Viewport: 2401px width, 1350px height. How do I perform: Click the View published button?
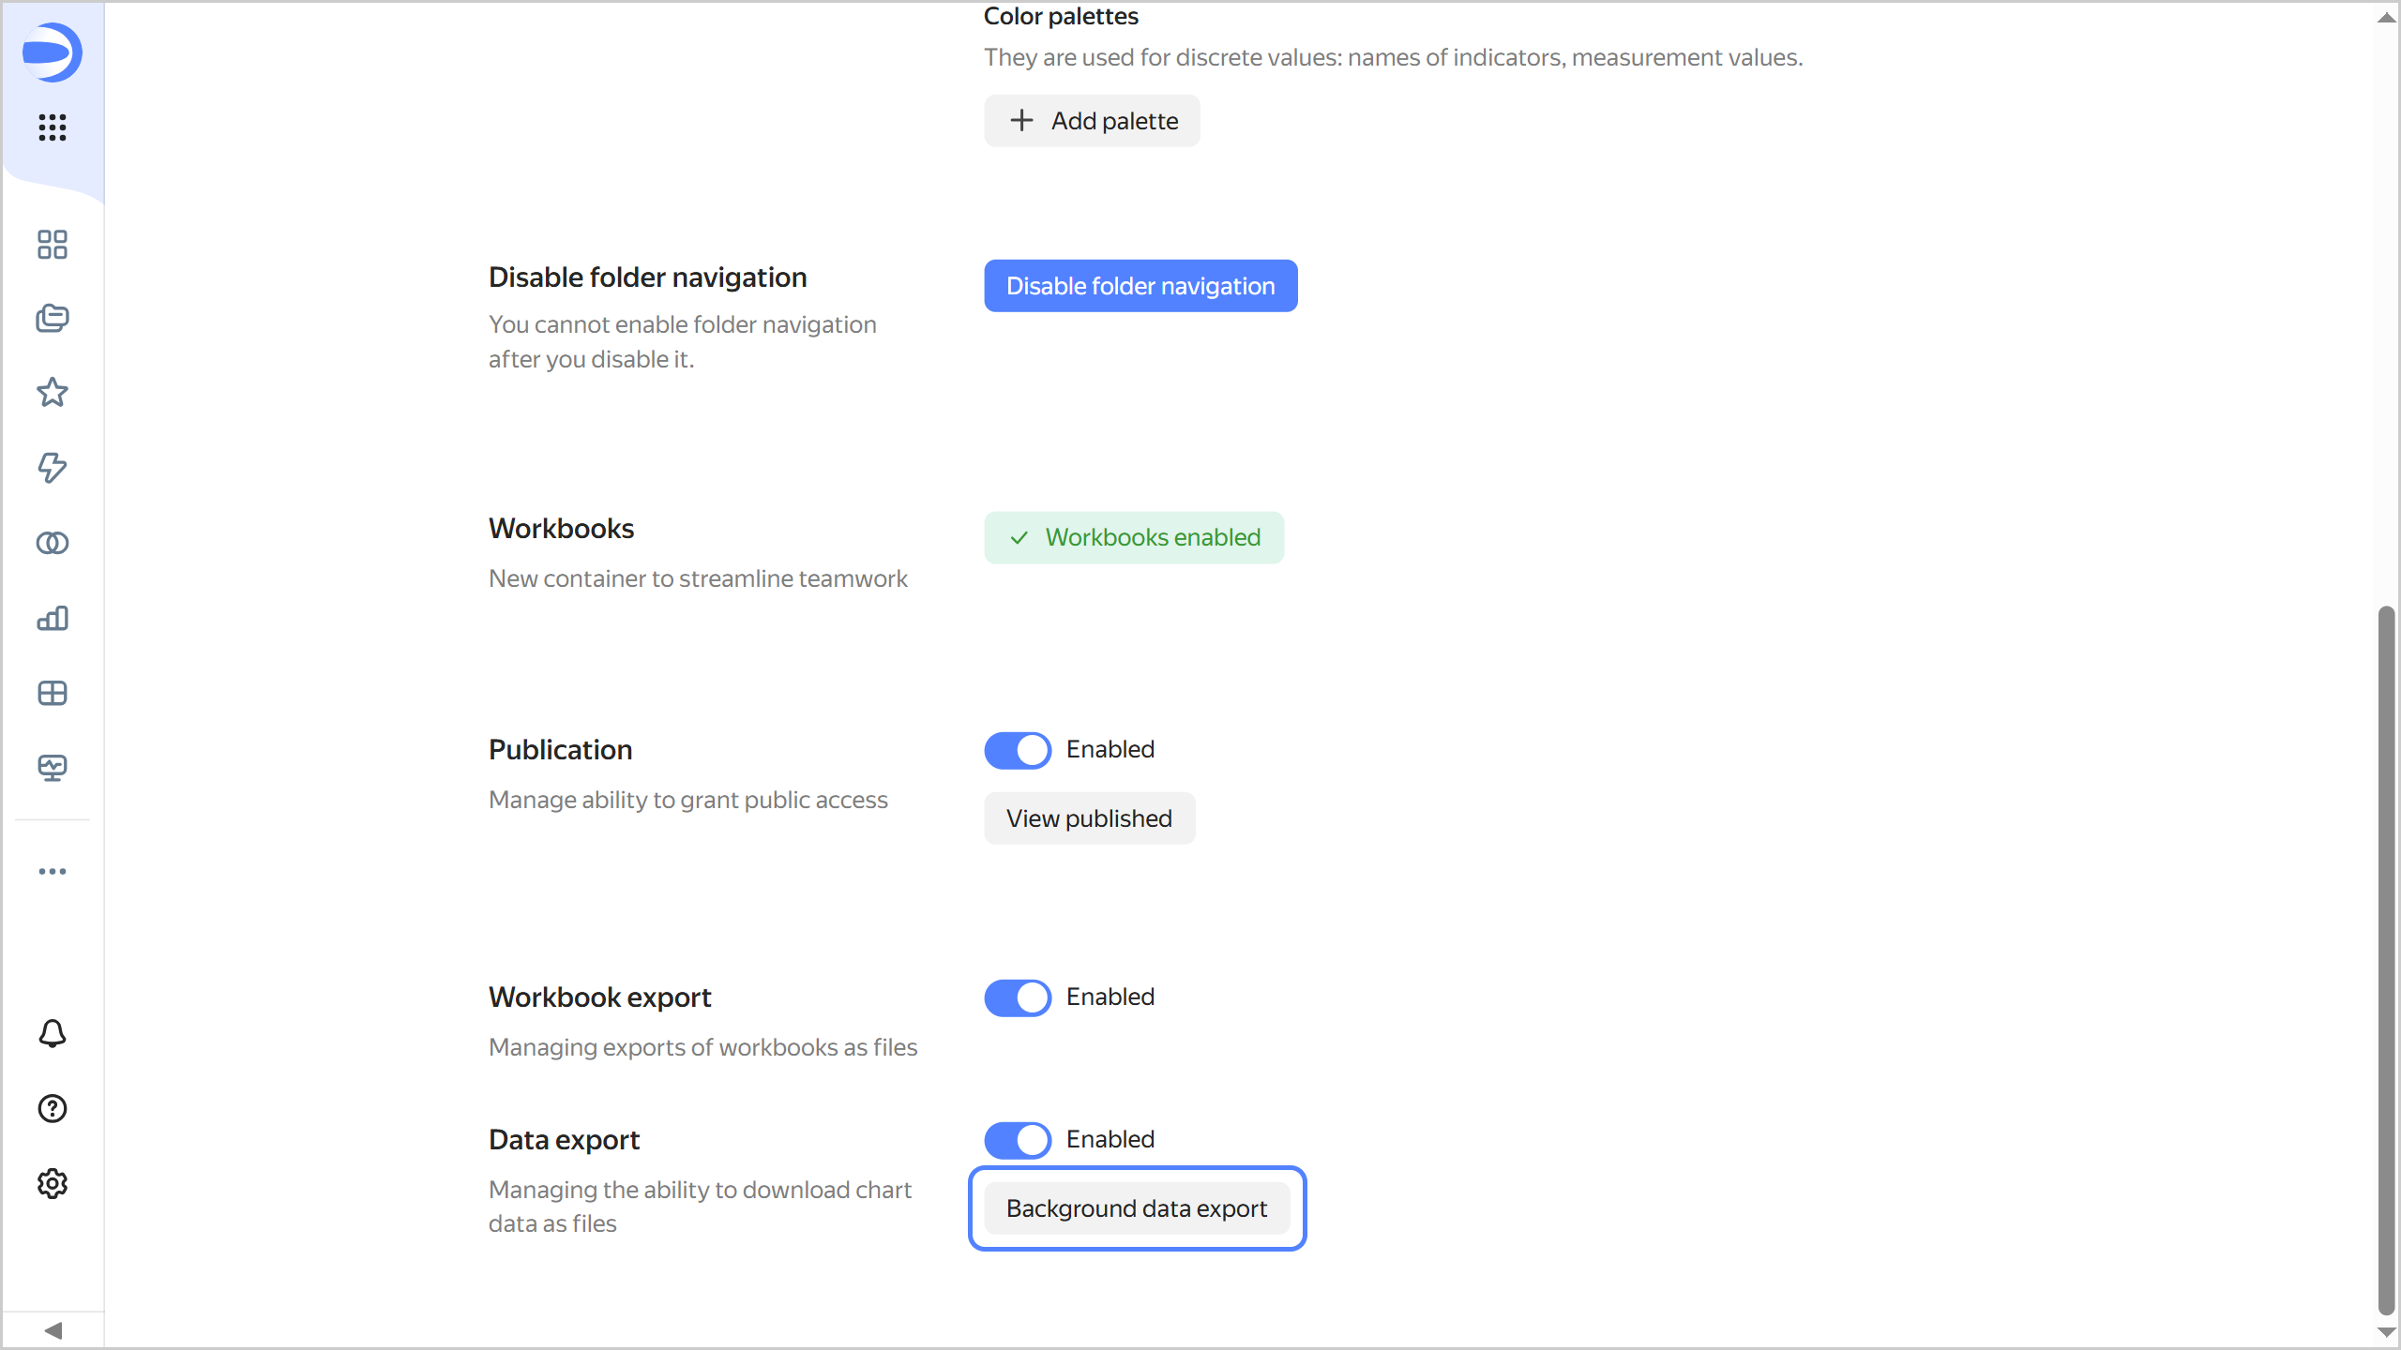coord(1089,818)
